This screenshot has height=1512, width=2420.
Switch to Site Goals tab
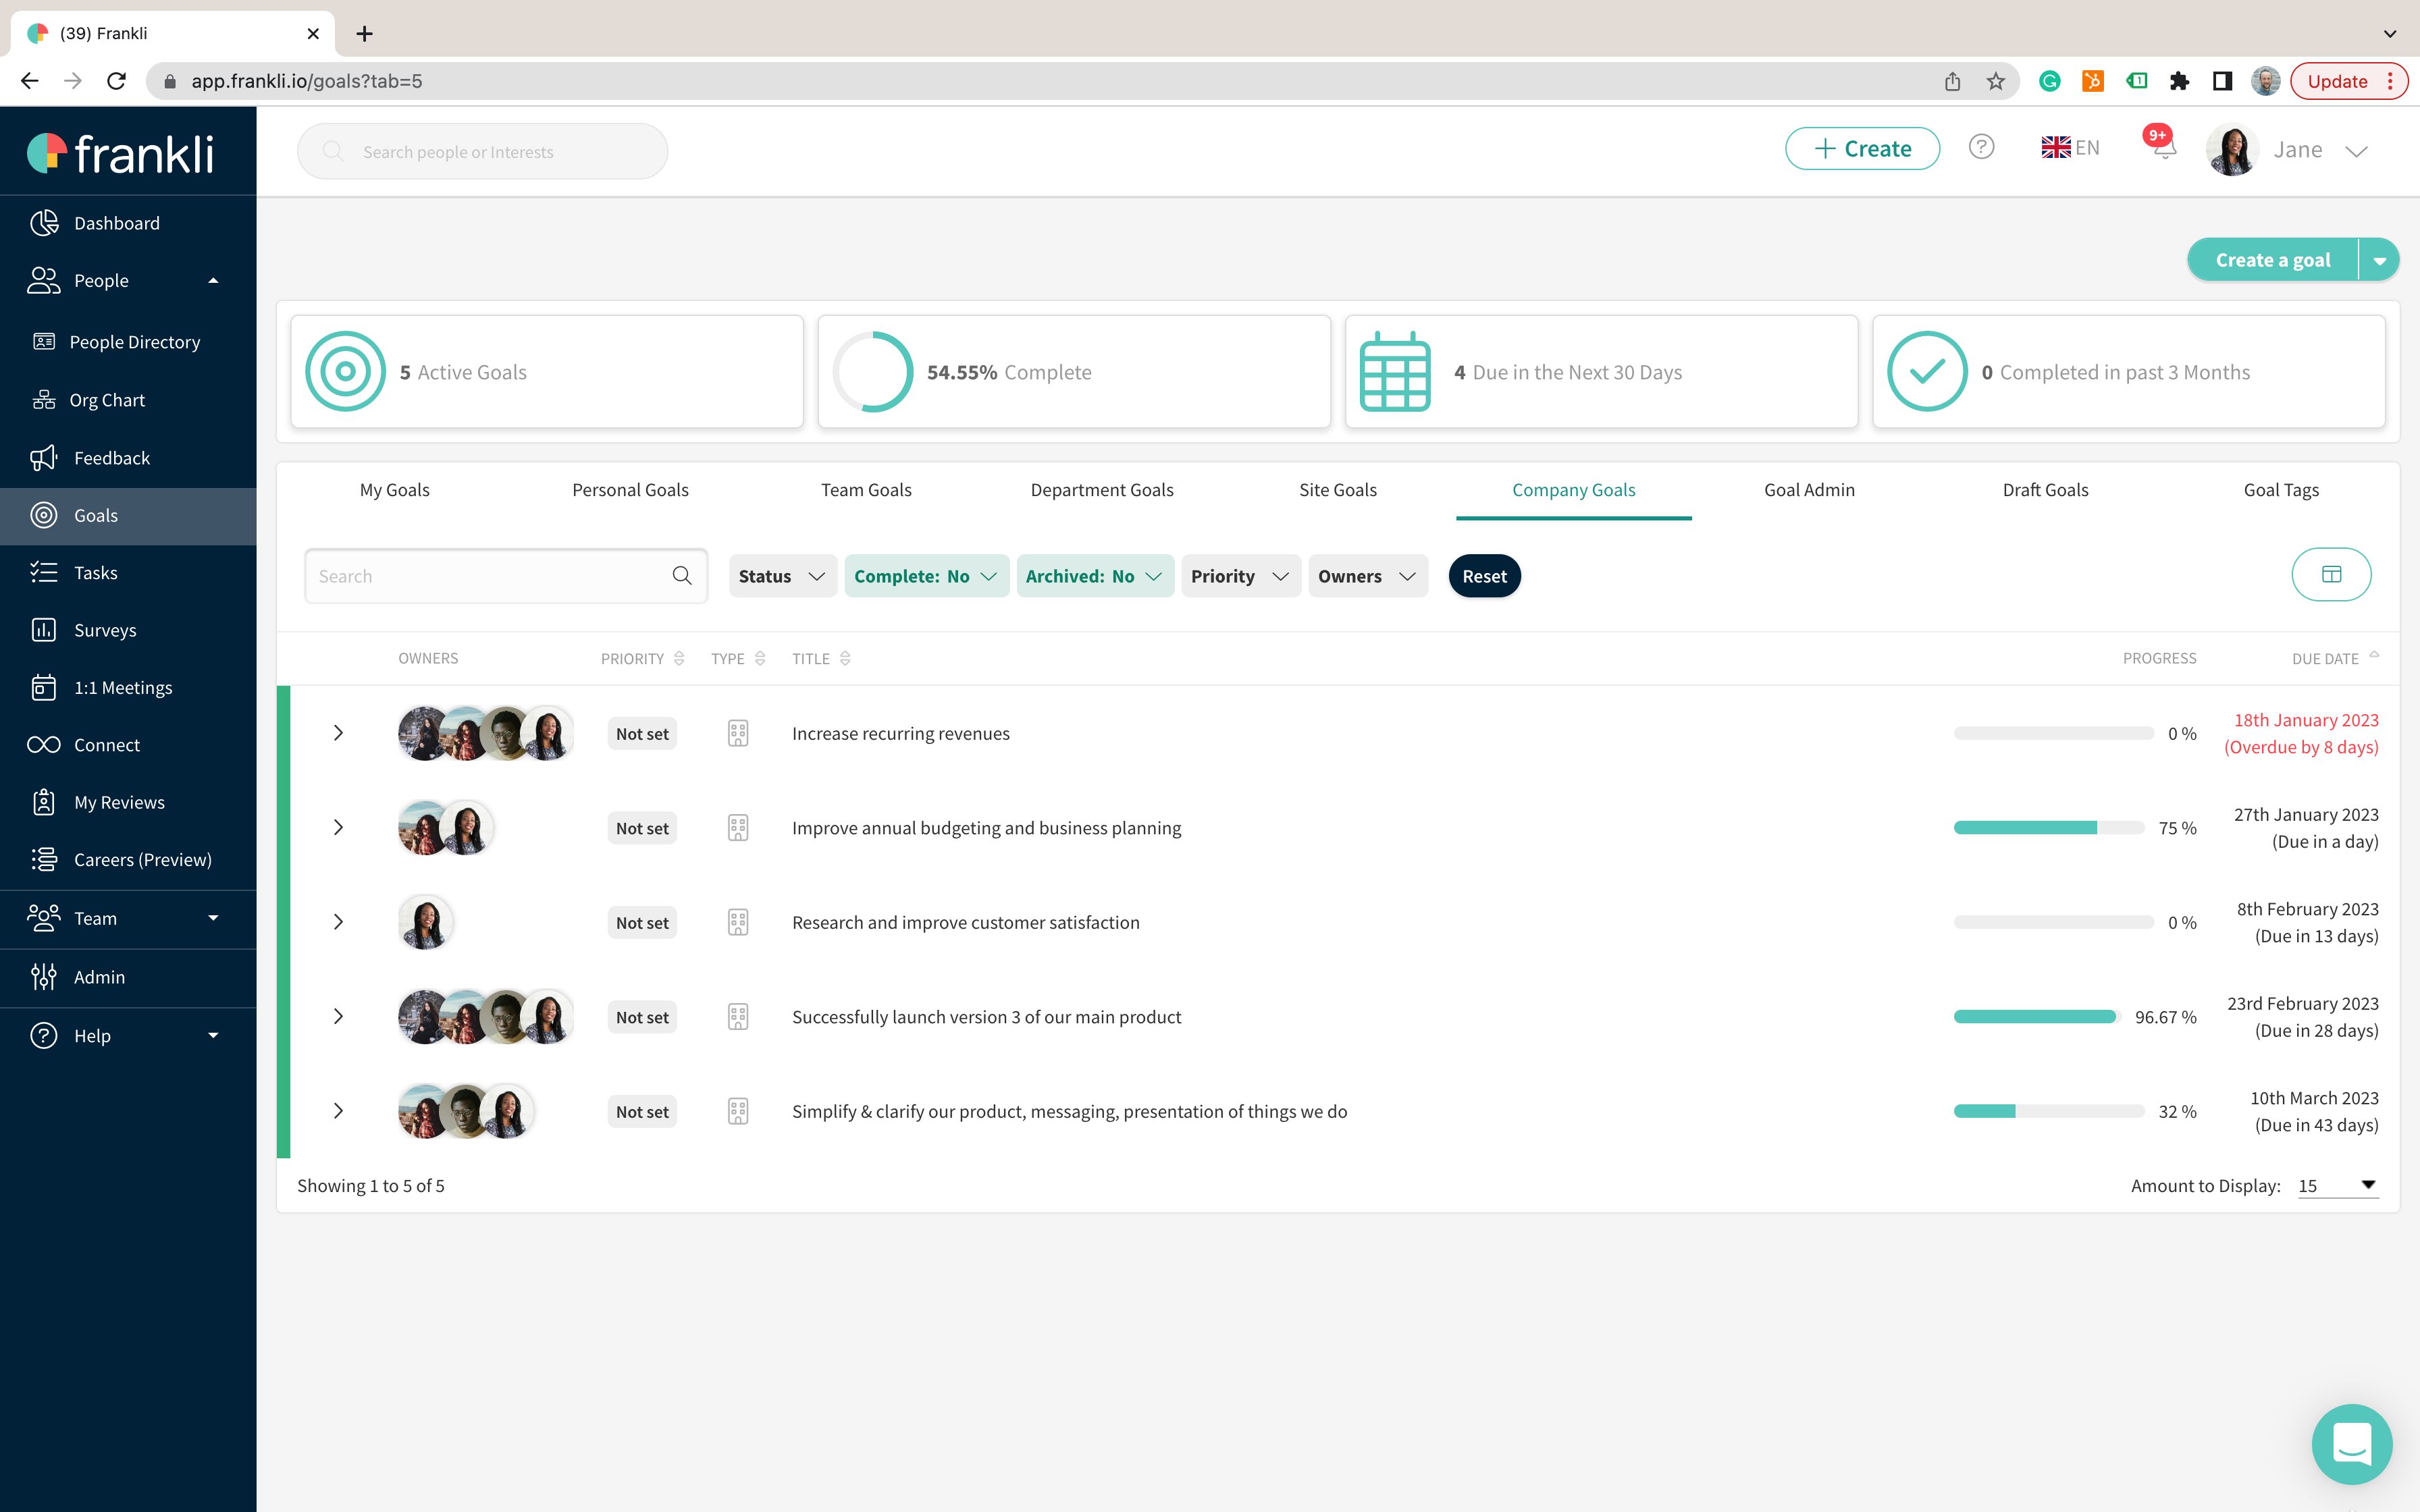(1338, 490)
